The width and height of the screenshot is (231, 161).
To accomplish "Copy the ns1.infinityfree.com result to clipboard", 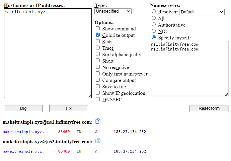I will pyautogui.click(x=98, y=121).
